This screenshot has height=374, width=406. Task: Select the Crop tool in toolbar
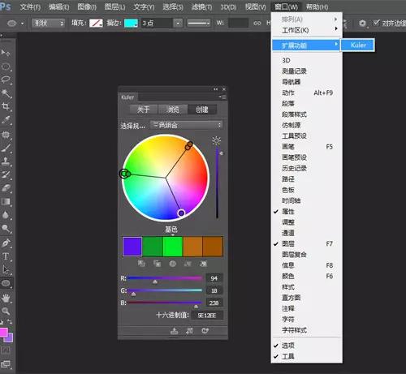(x=6, y=106)
